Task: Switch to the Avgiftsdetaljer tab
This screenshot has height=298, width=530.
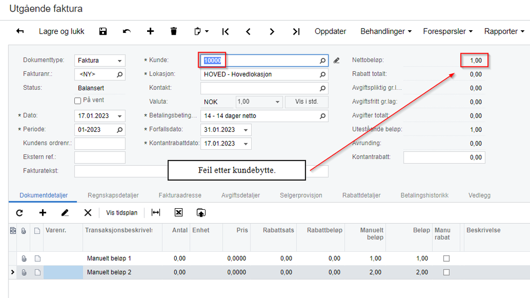Action: pos(241,195)
